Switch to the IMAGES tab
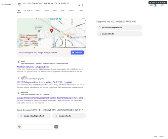The image size is (168, 139). (38, 10)
